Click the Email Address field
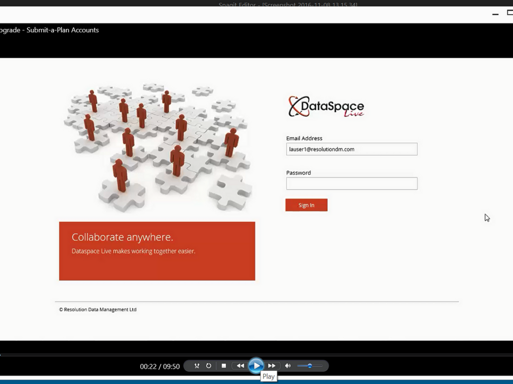The image size is (513, 384). (x=352, y=149)
